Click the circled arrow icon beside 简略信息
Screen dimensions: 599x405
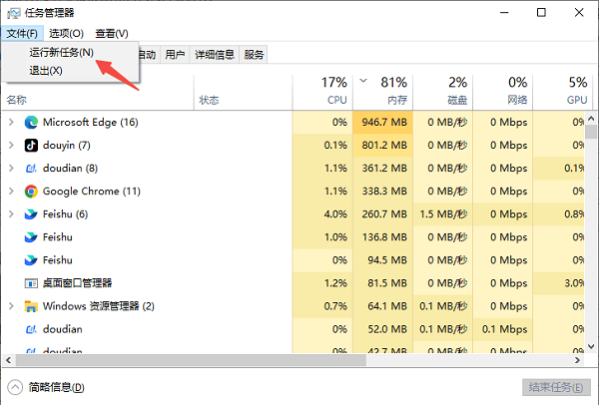(x=15, y=387)
